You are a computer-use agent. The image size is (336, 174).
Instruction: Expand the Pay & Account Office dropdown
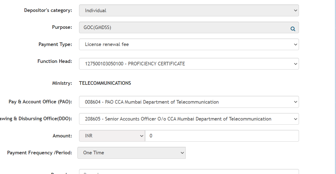(189, 102)
